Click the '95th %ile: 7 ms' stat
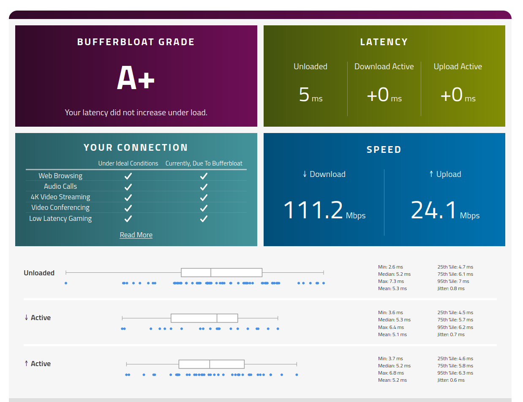 tap(453, 281)
